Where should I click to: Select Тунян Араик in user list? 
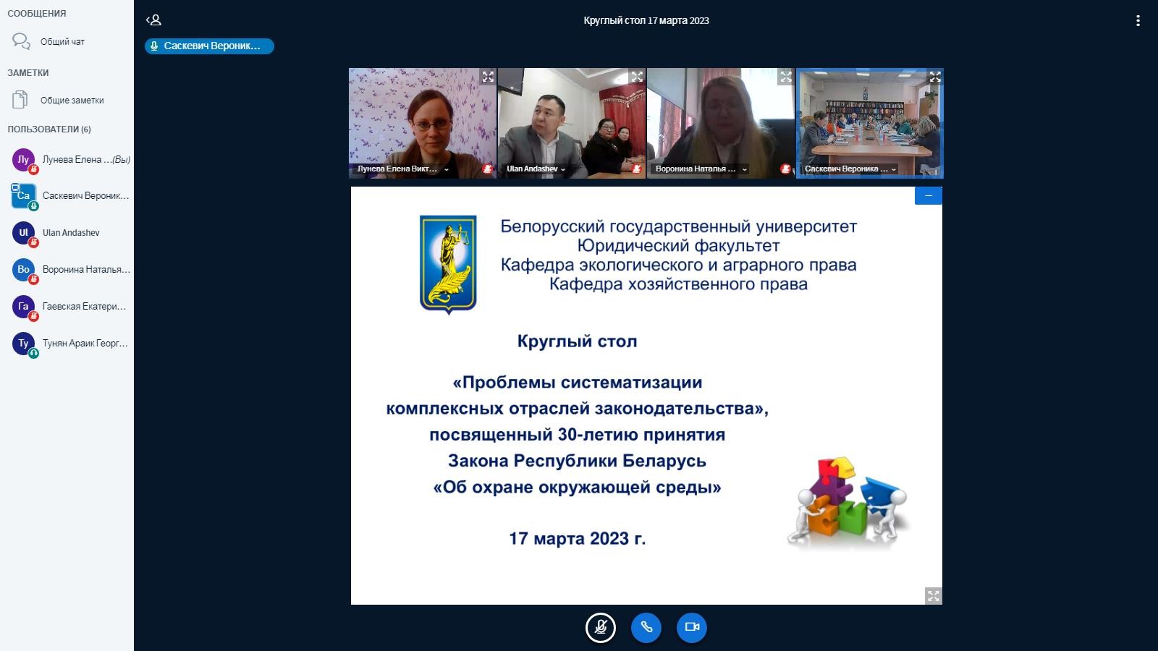tap(84, 344)
